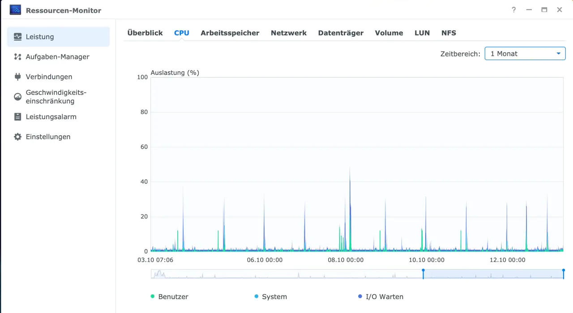Image resolution: width=573 pixels, height=313 pixels.
Task: Open the Zeitbereich 1 Monat dropdown
Action: pos(525,54)
